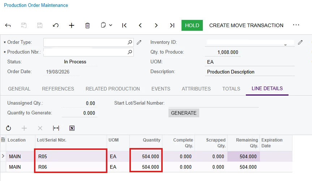Image resolution: width=312 pixels, height=181 pixels.
Task: Click the GENERATE button
Action: 184,113
